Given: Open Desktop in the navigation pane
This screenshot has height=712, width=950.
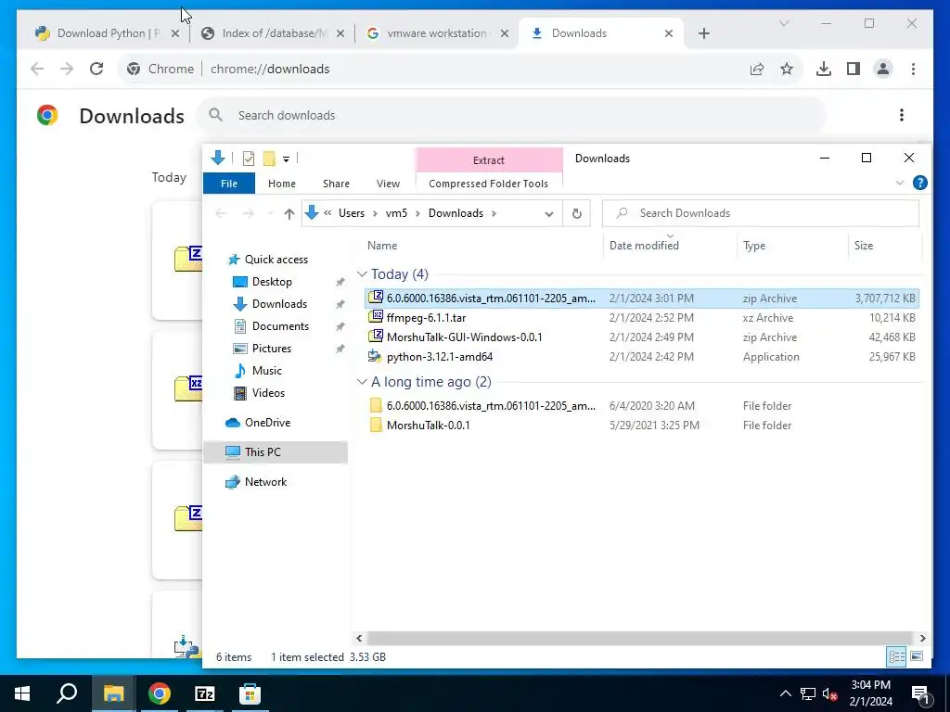Looking at the screenshot, I should click(272, 282).
